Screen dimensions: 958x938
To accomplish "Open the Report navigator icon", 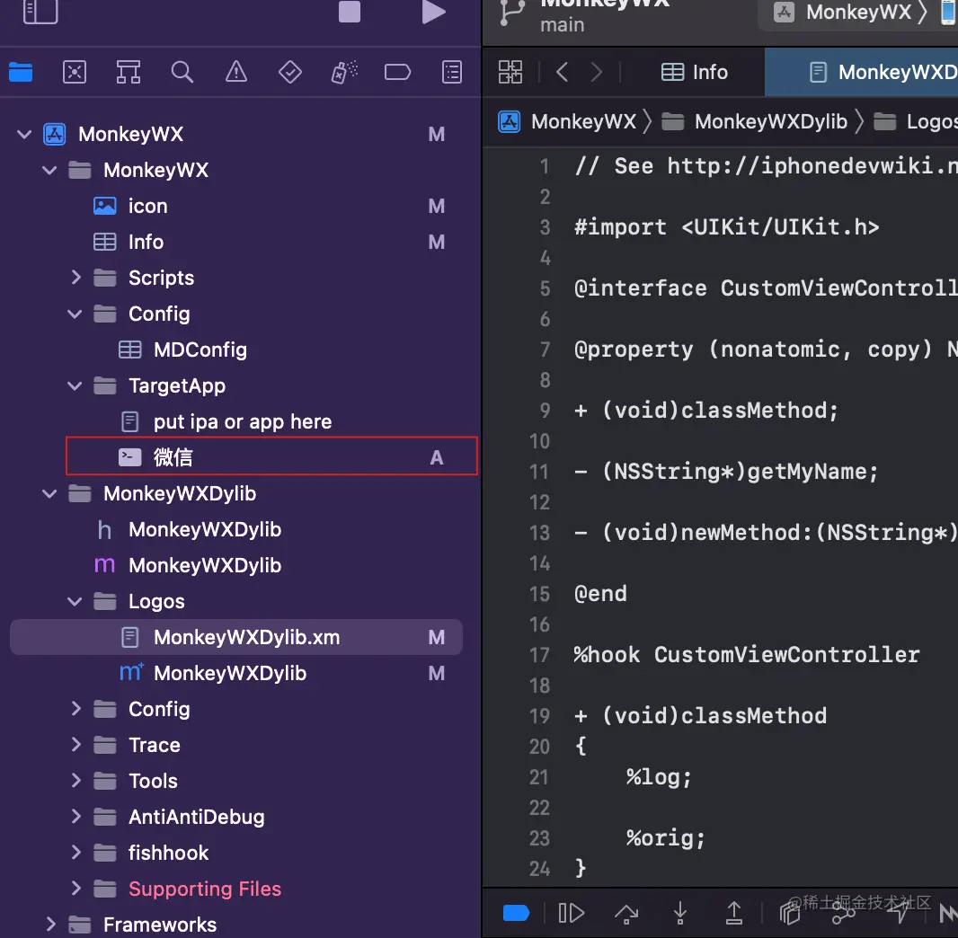I will 452,72.
